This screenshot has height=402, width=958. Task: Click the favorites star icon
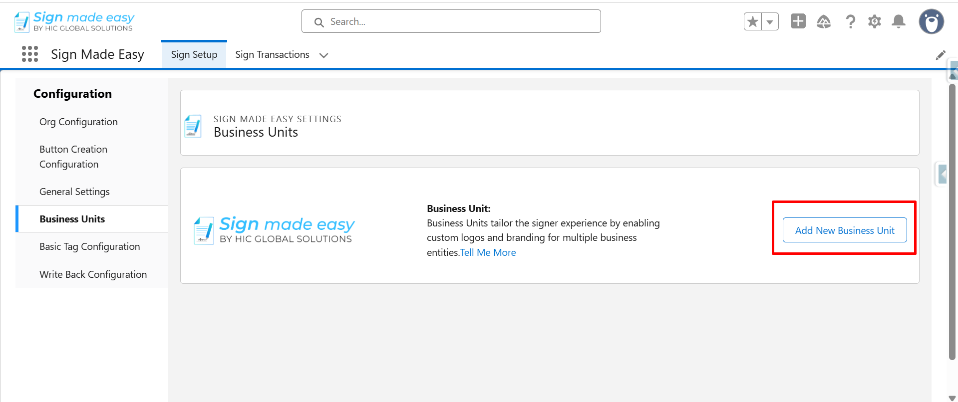753,21
